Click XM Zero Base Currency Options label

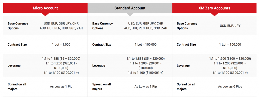[x=187, y=26]
